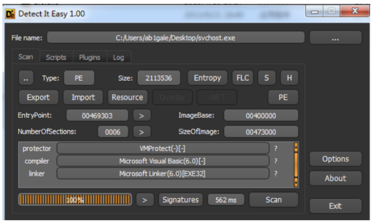Click the SizeOfImage value 00473000
The image size is (374, 224).
click(261, 132)
